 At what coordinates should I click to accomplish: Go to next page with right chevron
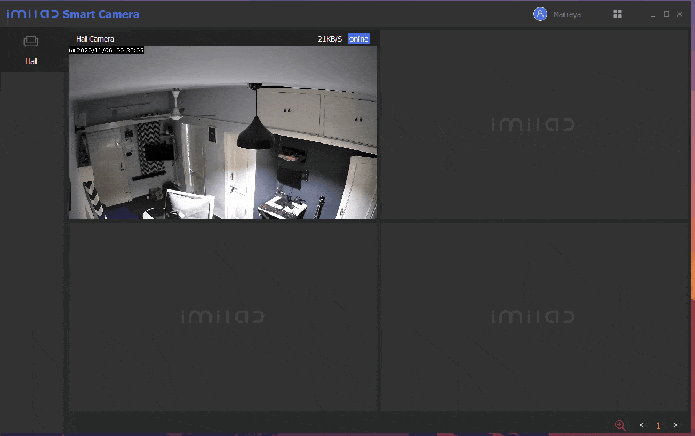point(675,425)
